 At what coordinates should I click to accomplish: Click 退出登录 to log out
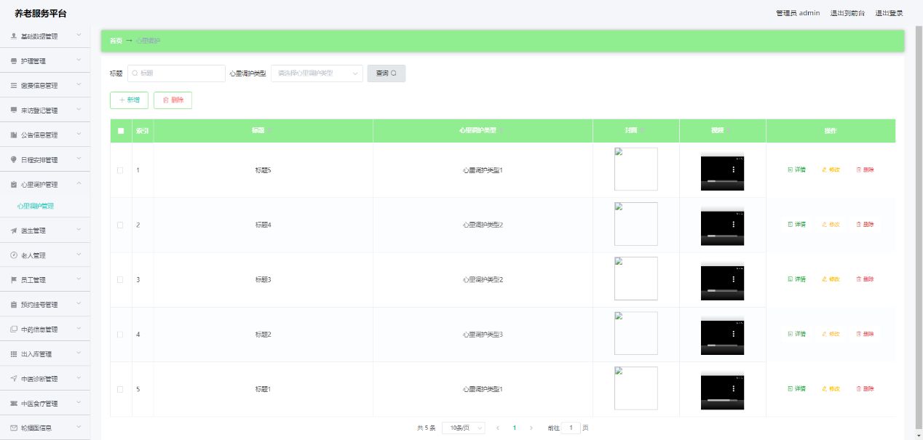click(x=889, y=13)
